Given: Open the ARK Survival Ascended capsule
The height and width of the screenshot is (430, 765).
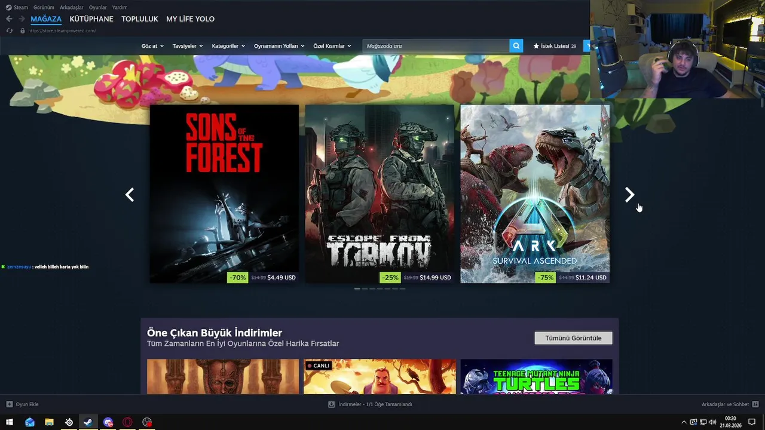Looking at the screenshot, I should click(x=535, y=194).
